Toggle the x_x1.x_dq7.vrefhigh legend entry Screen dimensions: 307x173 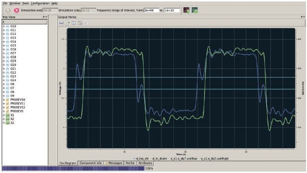[214, 159]
